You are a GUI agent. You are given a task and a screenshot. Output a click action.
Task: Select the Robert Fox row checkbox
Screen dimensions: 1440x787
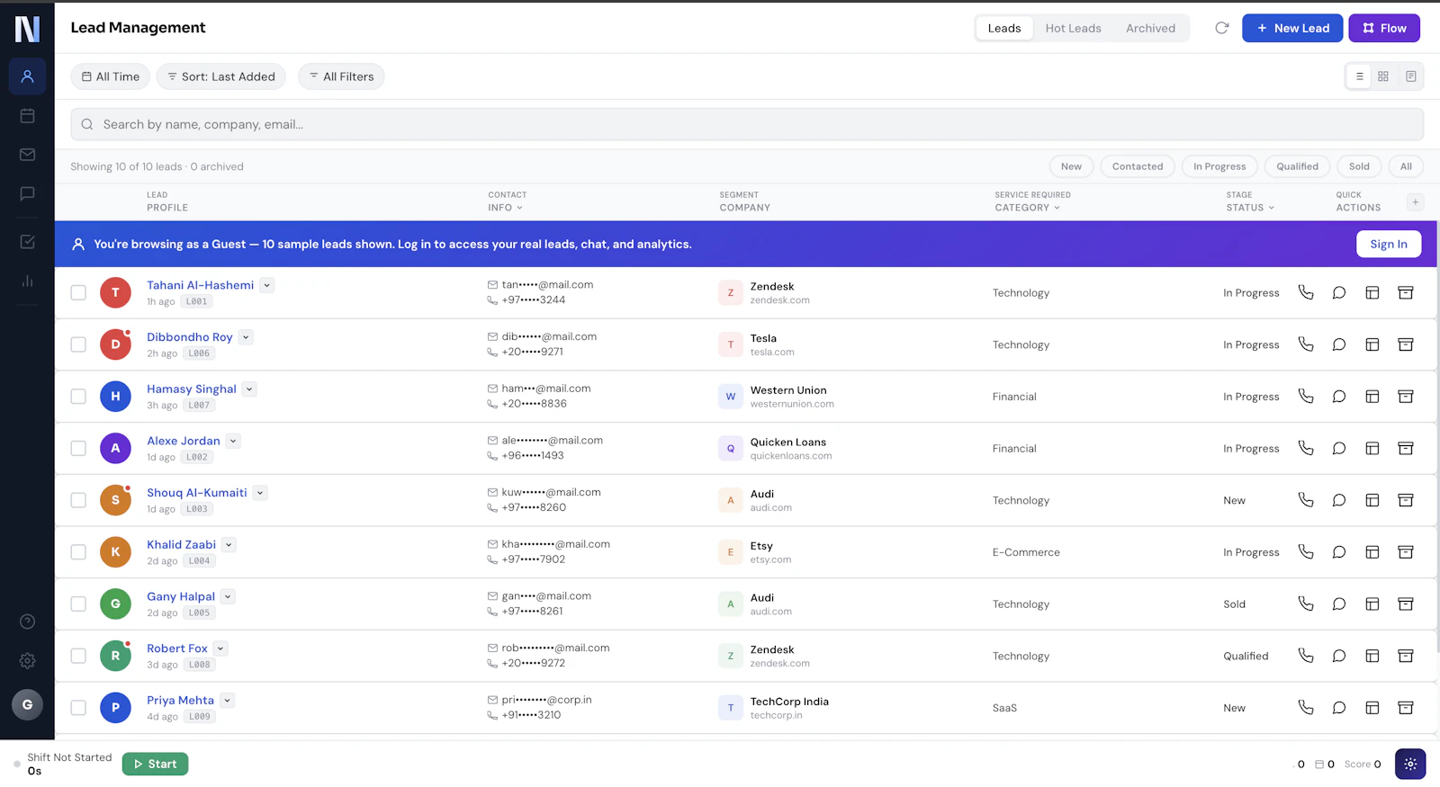[78, 656]
